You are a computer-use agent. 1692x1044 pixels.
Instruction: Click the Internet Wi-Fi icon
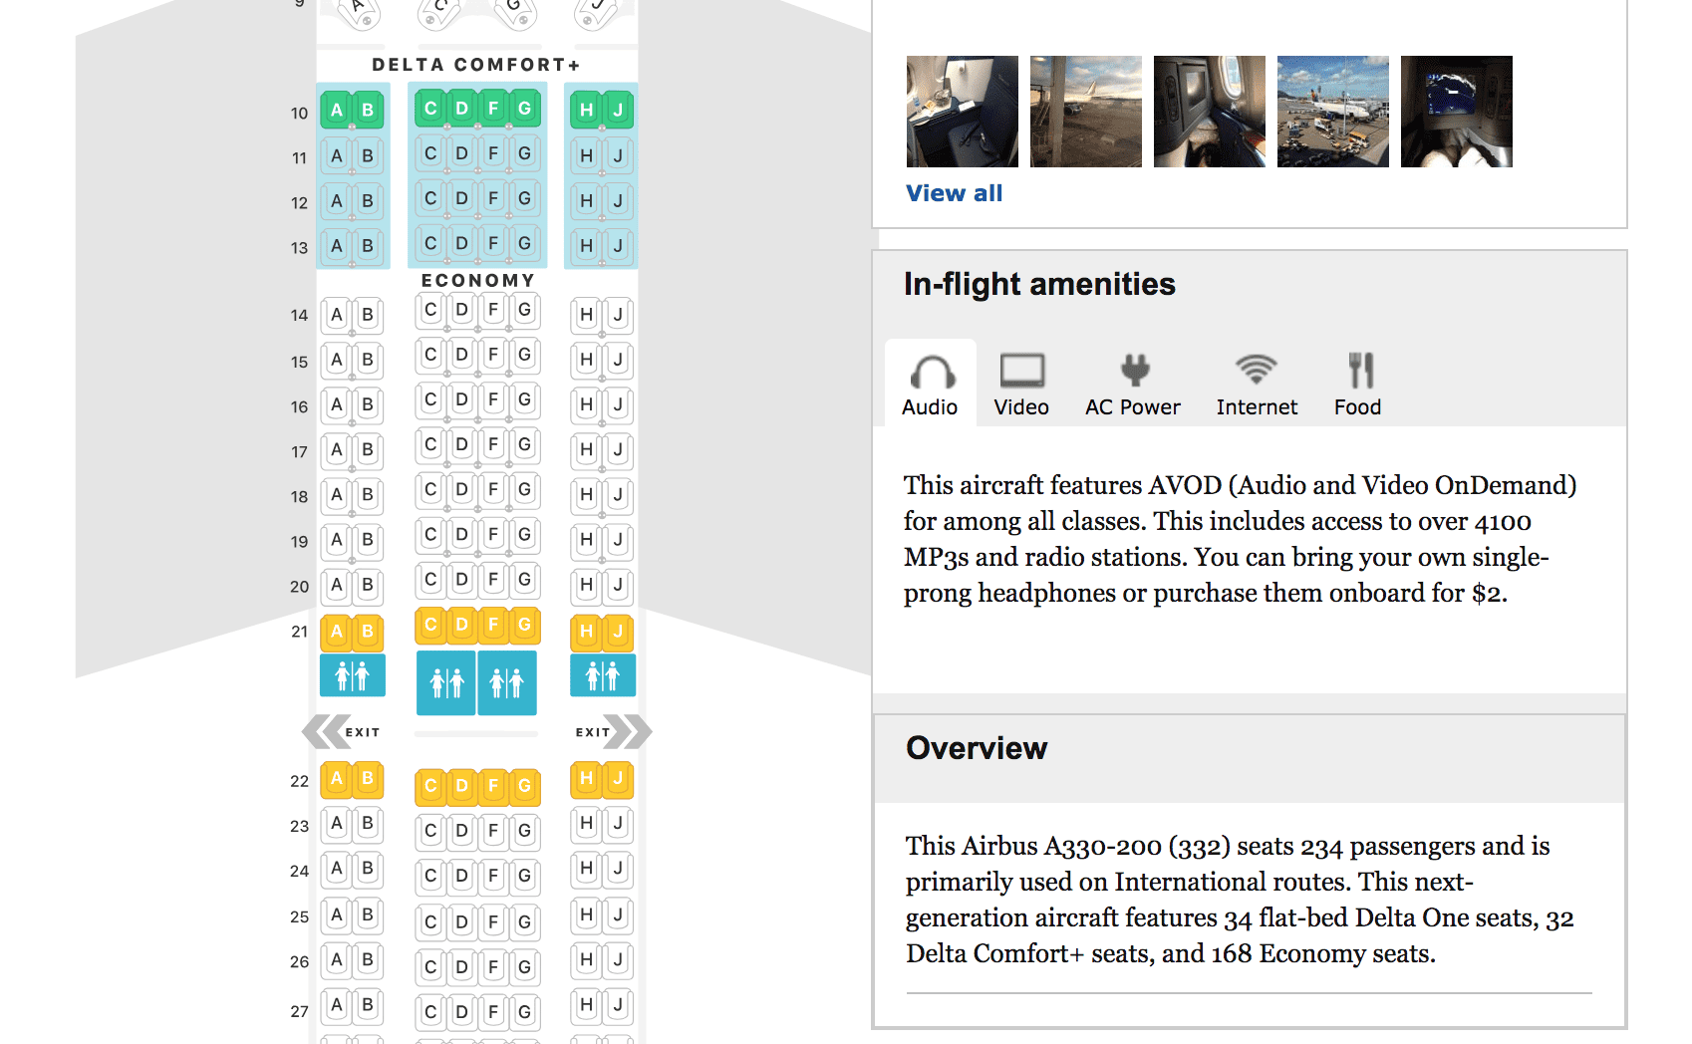click(x=1257, y=371)
